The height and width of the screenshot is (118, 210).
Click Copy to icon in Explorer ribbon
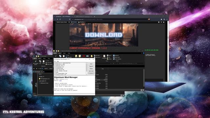(80, 56)
